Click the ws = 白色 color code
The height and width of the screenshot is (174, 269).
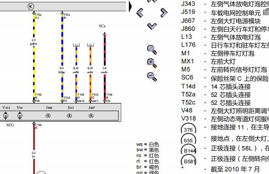pos(148,144)
